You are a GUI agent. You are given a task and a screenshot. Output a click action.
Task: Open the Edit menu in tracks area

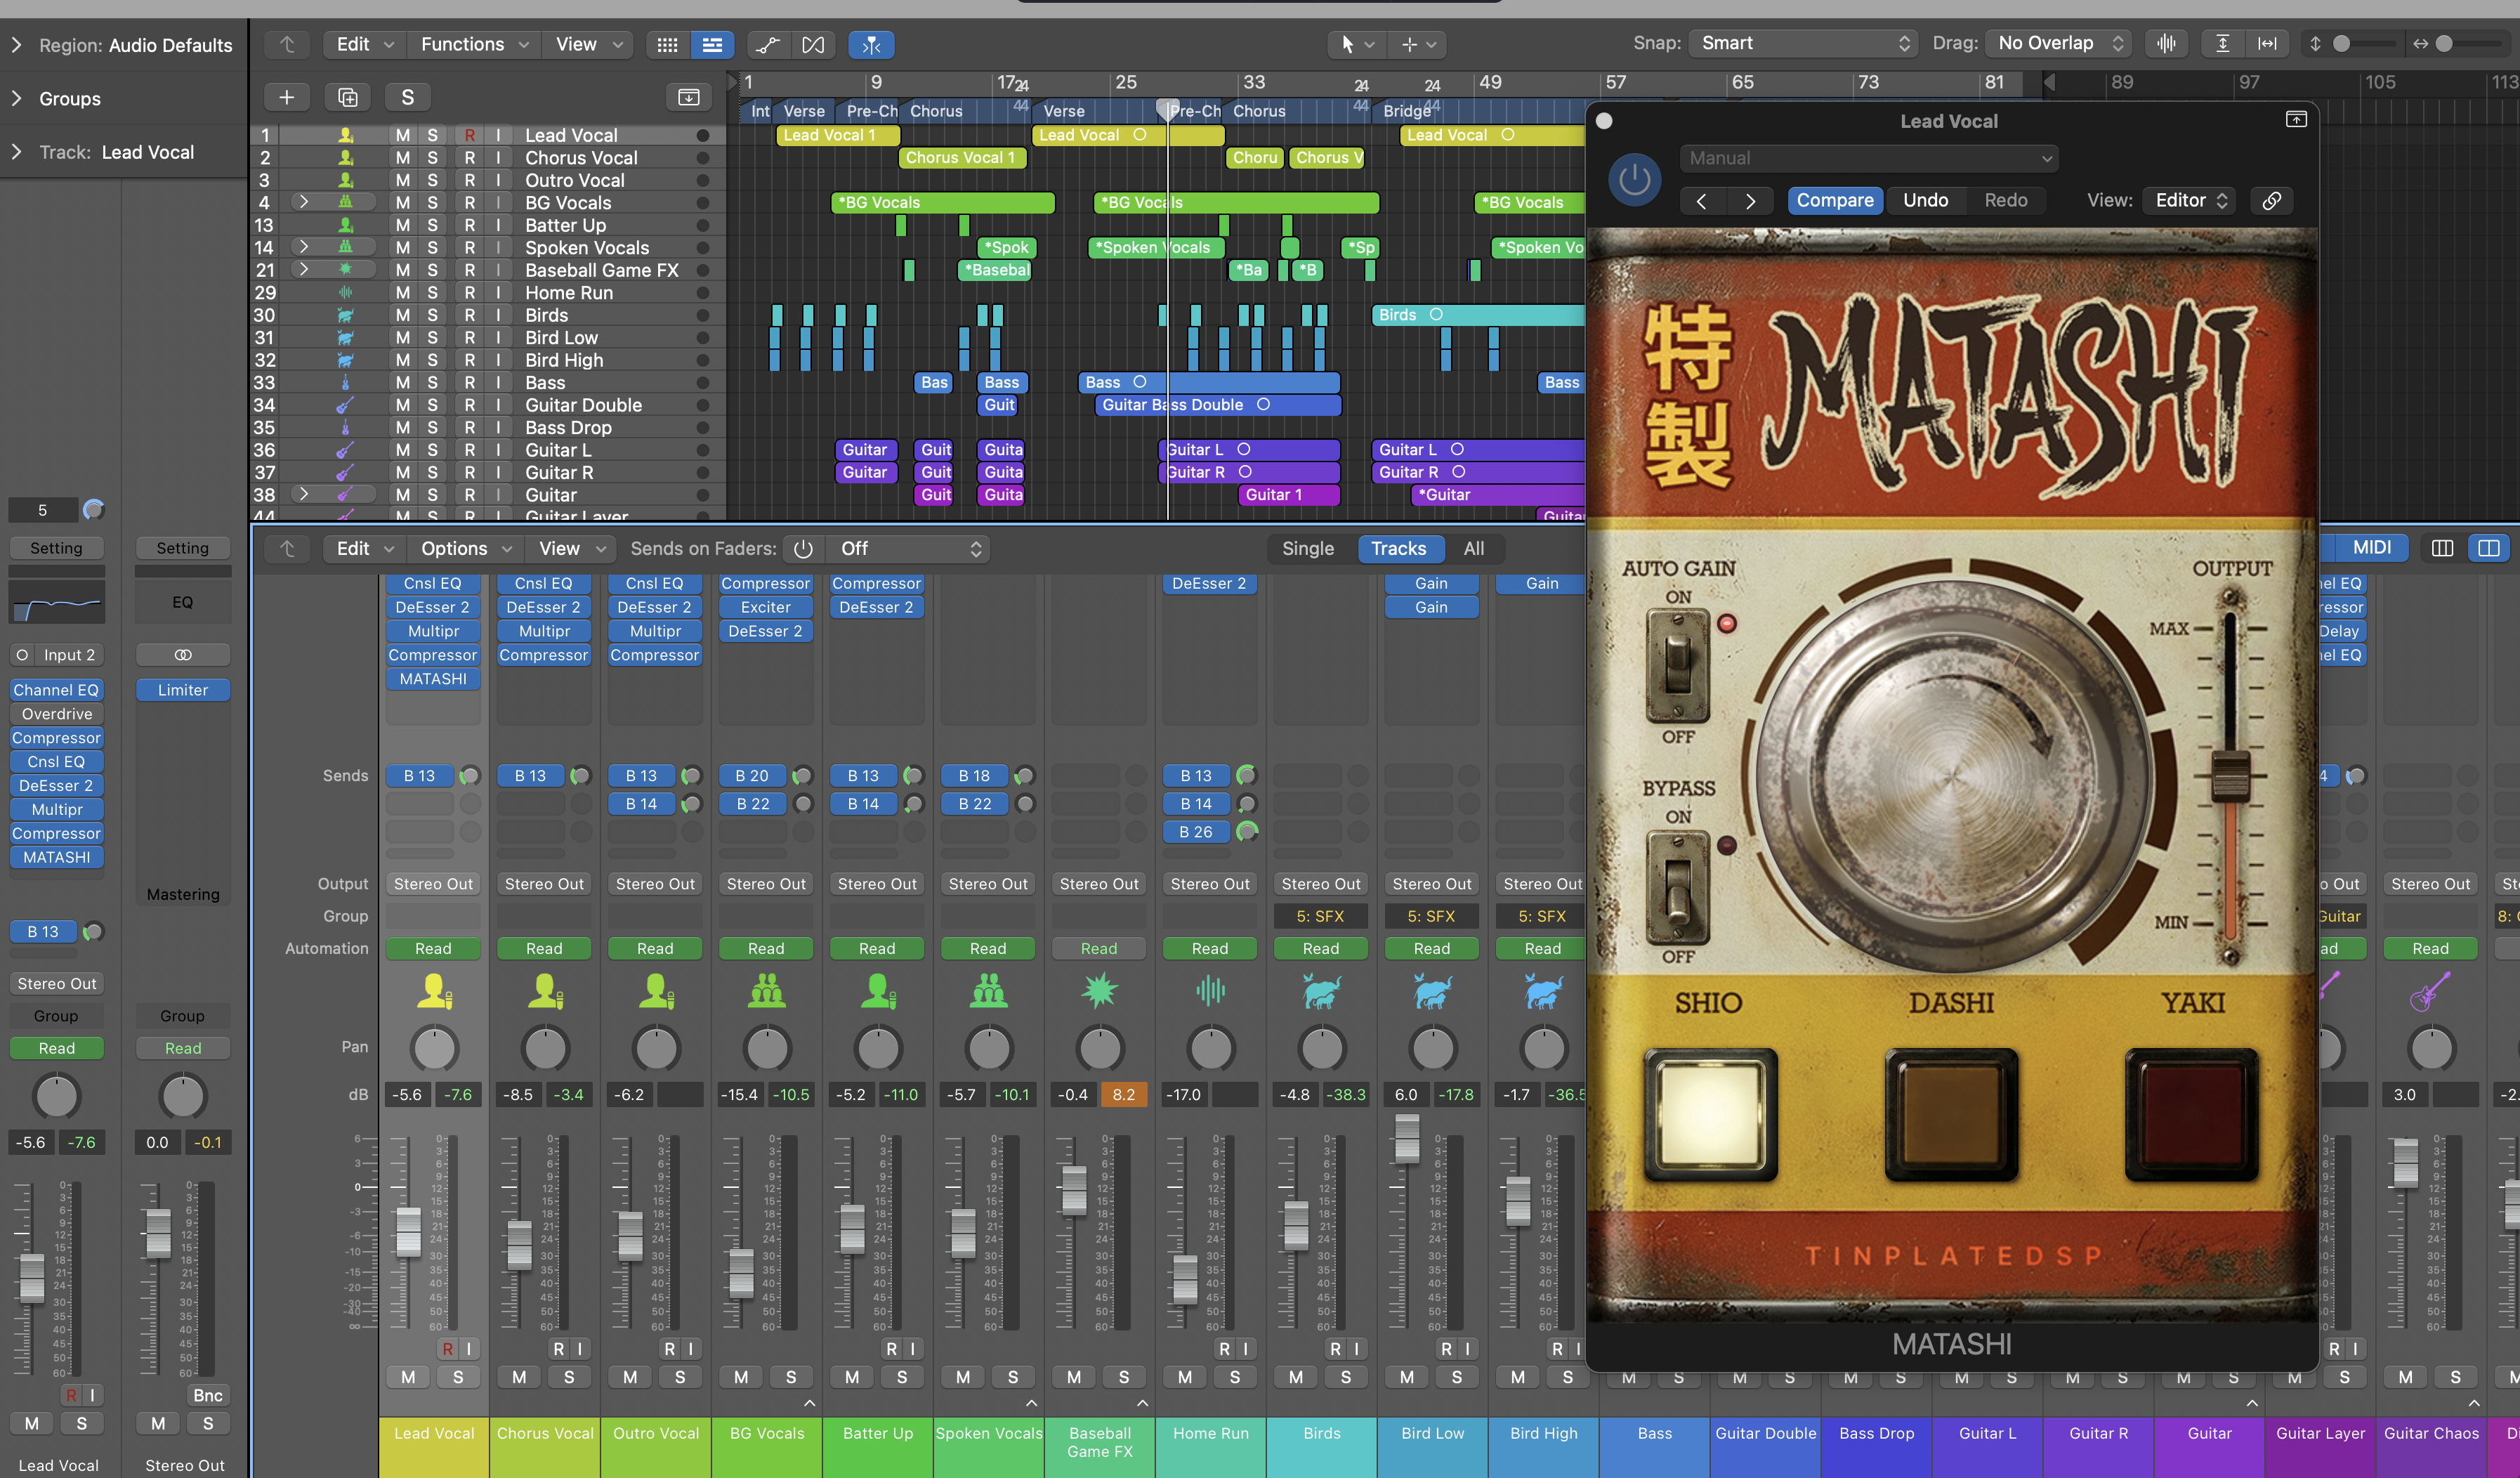tap(364, 44)
